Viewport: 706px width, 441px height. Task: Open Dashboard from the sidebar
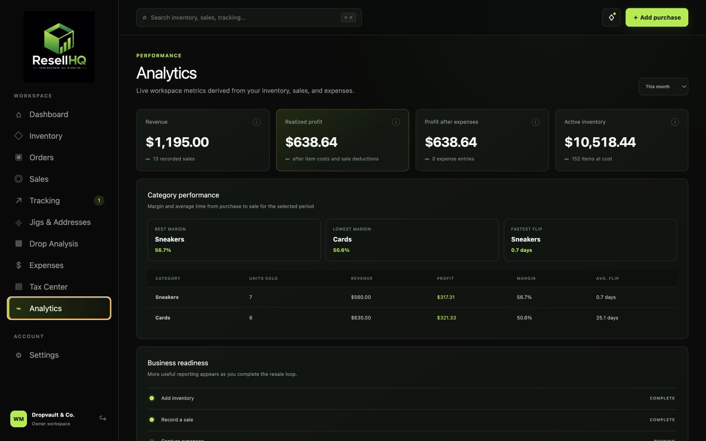click(59, 115)
